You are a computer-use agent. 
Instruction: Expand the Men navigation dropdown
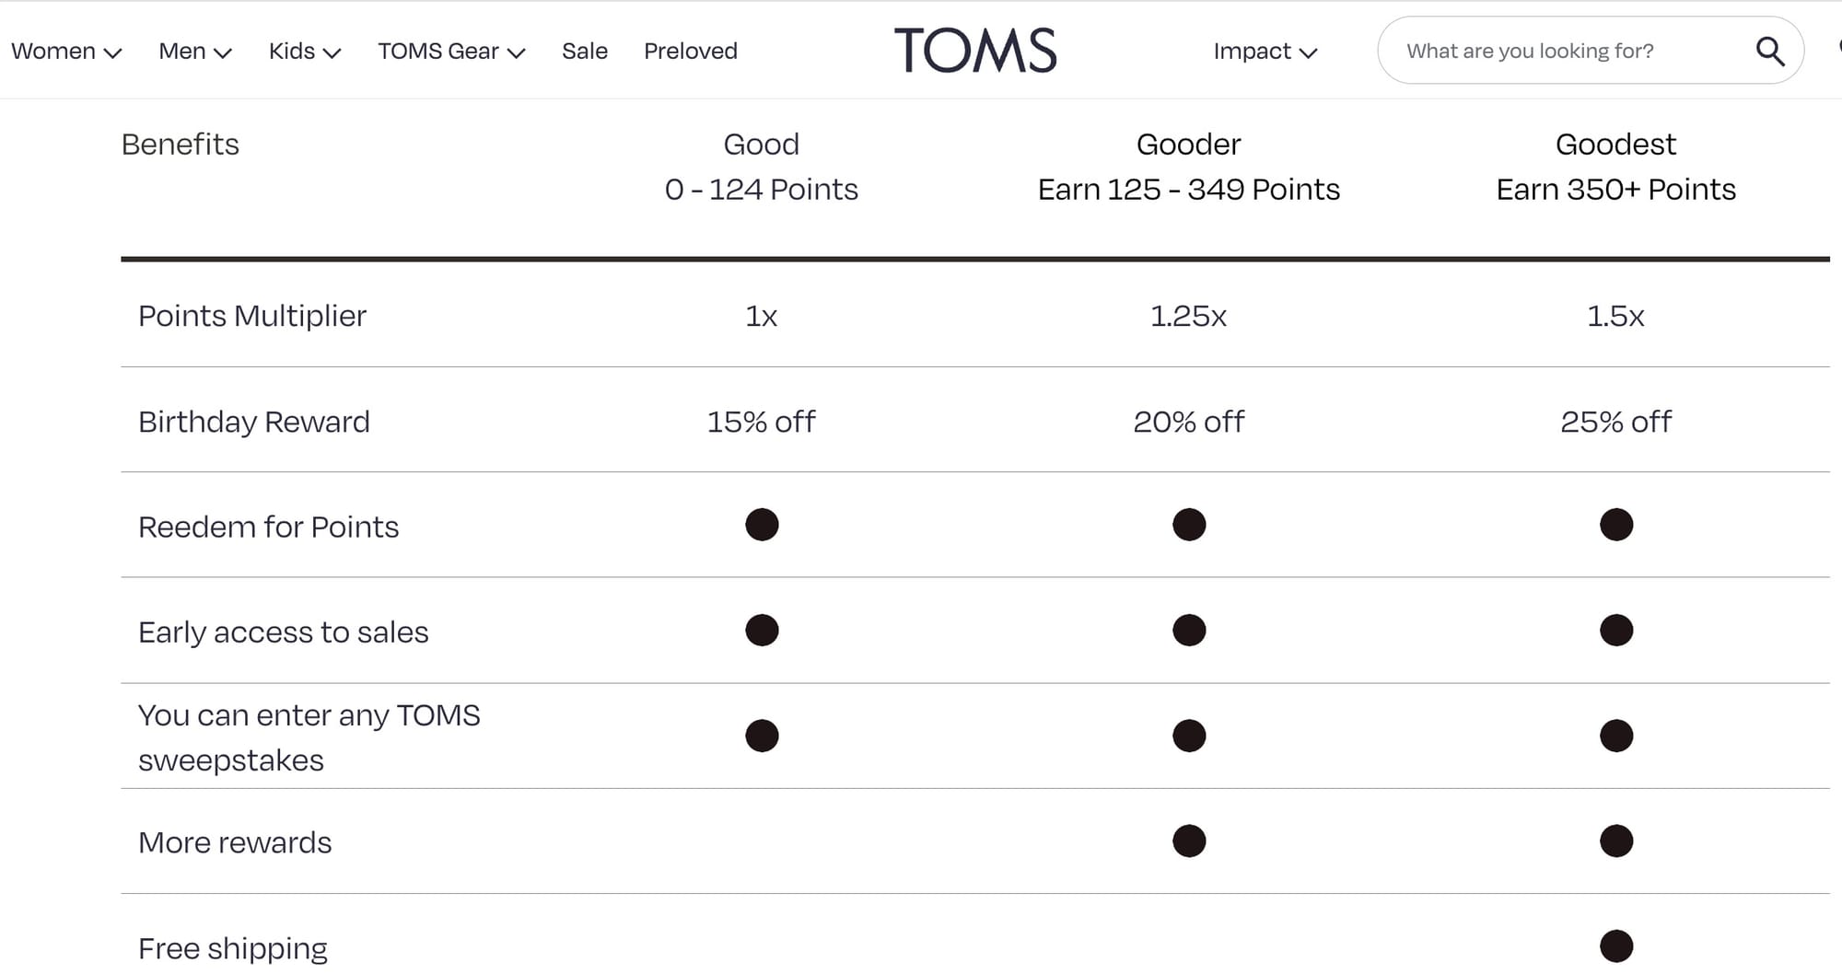(x=193, y=51)
